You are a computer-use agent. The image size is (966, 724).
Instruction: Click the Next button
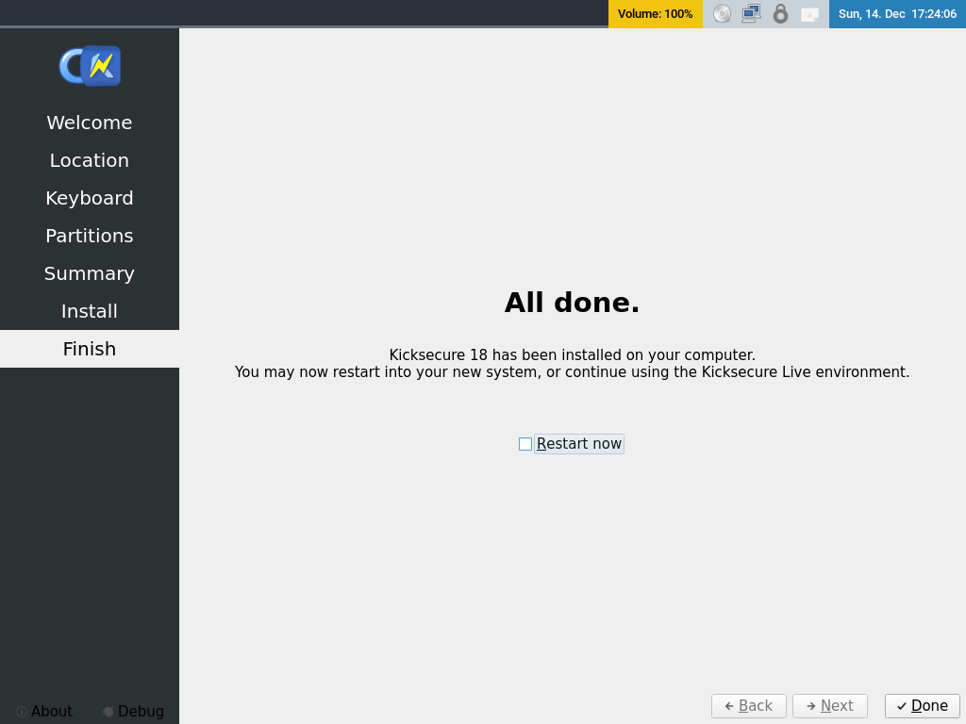tap(829, 706)
